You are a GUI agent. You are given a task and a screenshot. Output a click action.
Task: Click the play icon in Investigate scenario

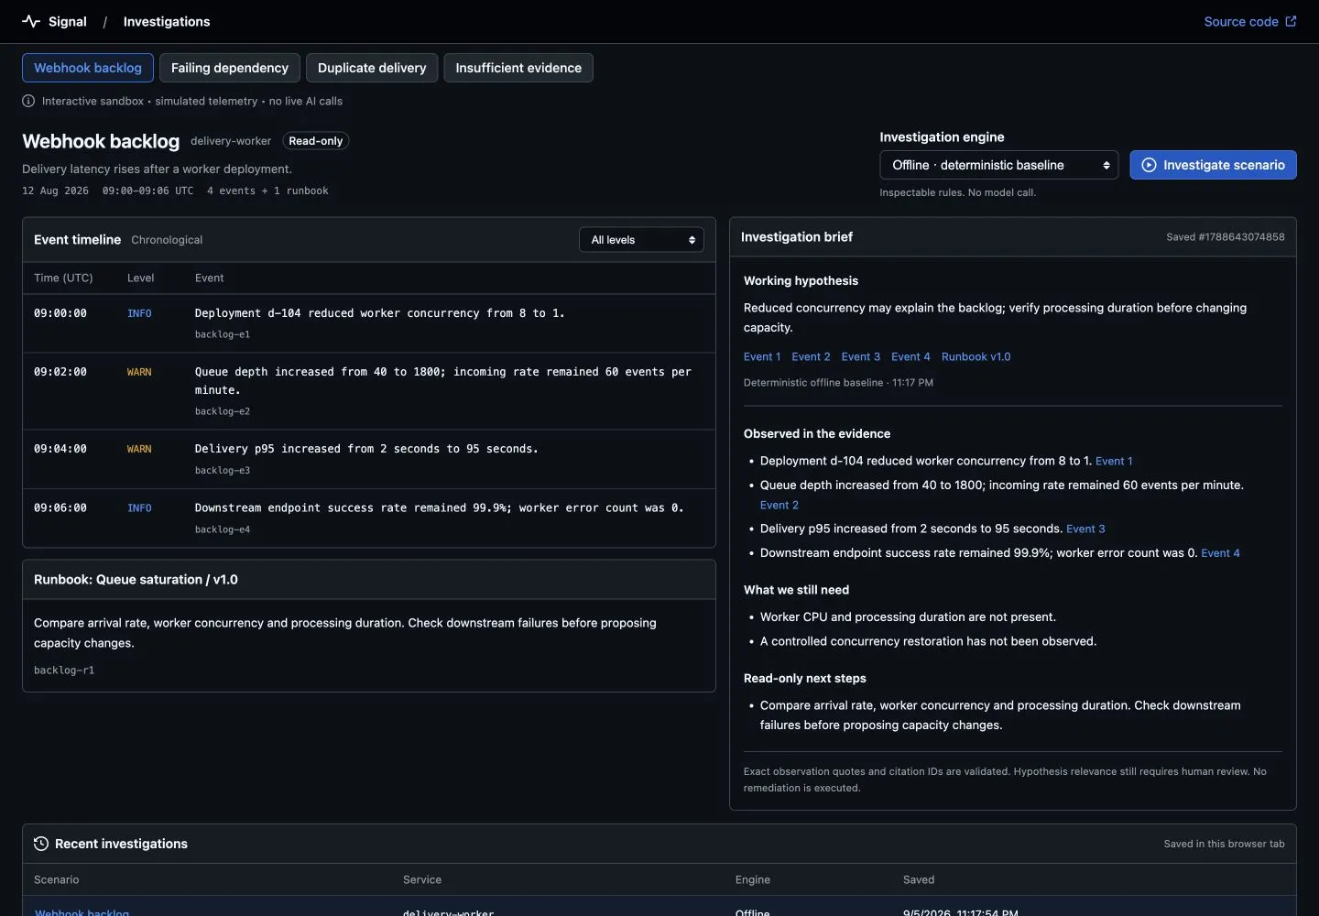pos(1149,165)
